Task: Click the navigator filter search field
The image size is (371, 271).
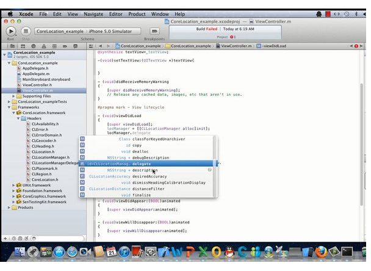Action: pyautogui.click(x=57, y=239)
